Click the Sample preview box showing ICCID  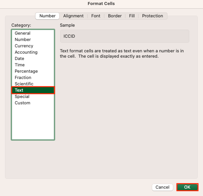pos(124,36)
